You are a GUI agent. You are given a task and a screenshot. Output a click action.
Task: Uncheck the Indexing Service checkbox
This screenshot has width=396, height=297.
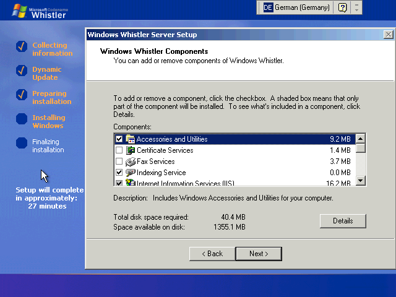tap(119, 173)
